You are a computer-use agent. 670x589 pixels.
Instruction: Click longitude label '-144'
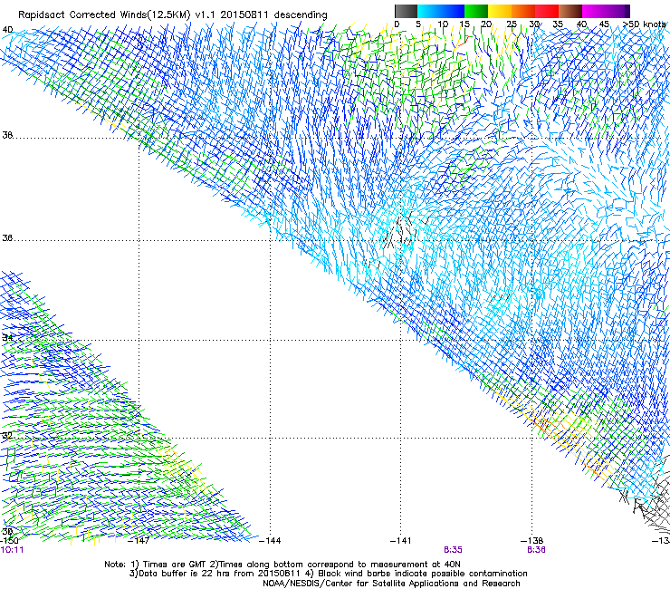point(270,541)
